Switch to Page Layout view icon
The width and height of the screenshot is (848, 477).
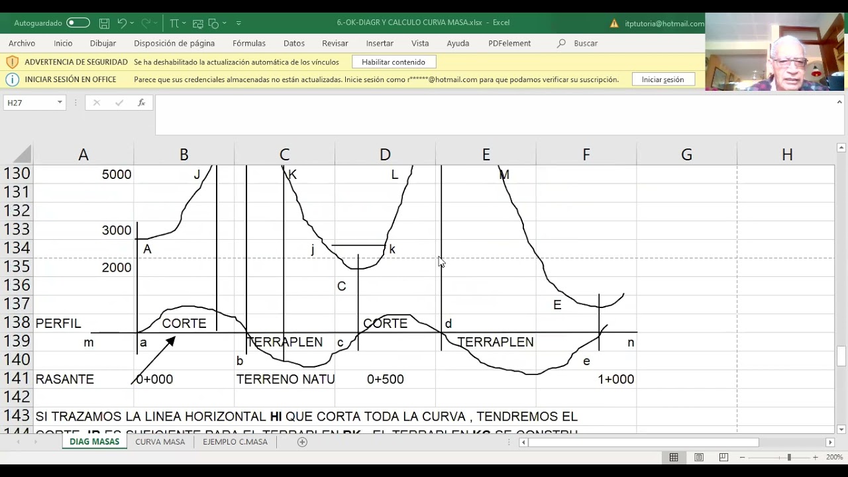(x=699, y=457)
